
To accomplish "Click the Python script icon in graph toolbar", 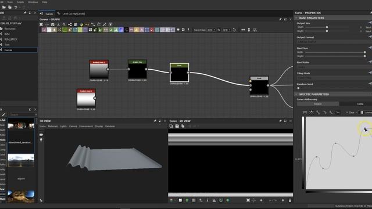I will point(81,24).
